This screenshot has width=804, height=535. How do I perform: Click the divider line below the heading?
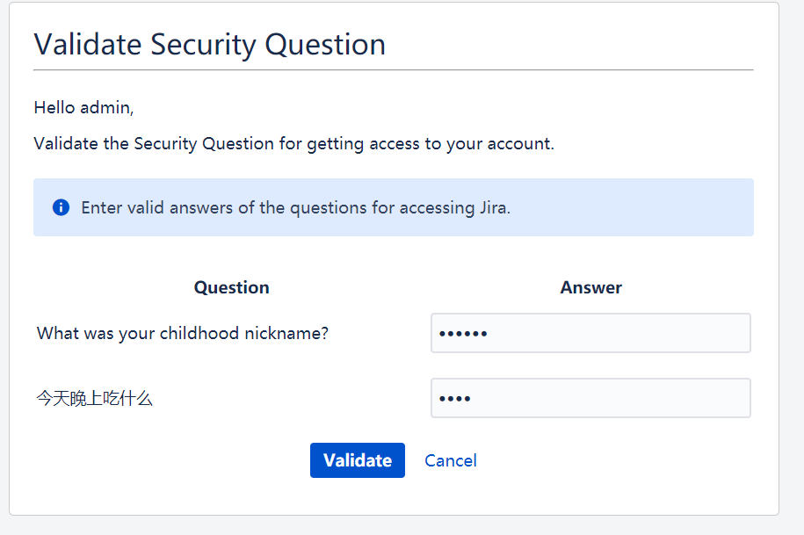click(394, 69)
